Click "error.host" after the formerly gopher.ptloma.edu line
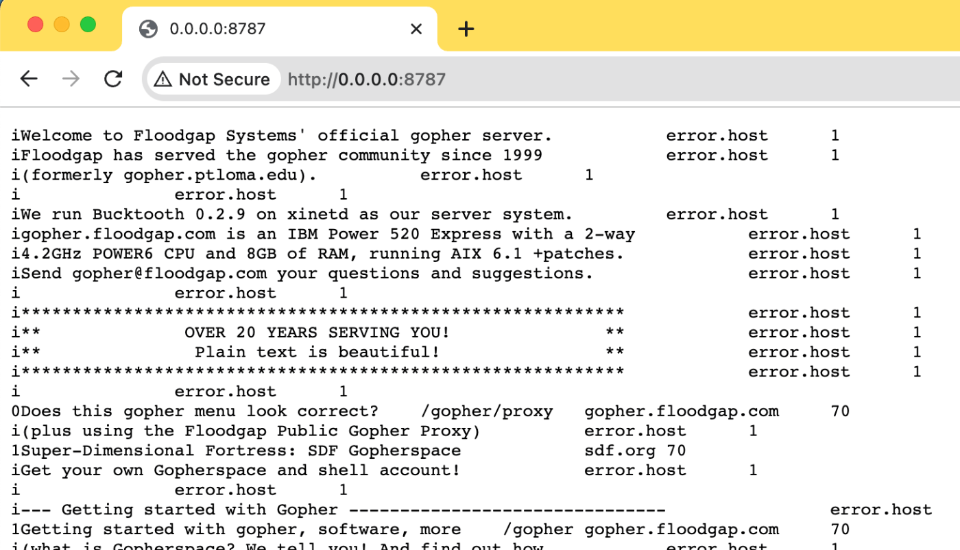This screenshot has height=550, width=960. pos(471,176)
